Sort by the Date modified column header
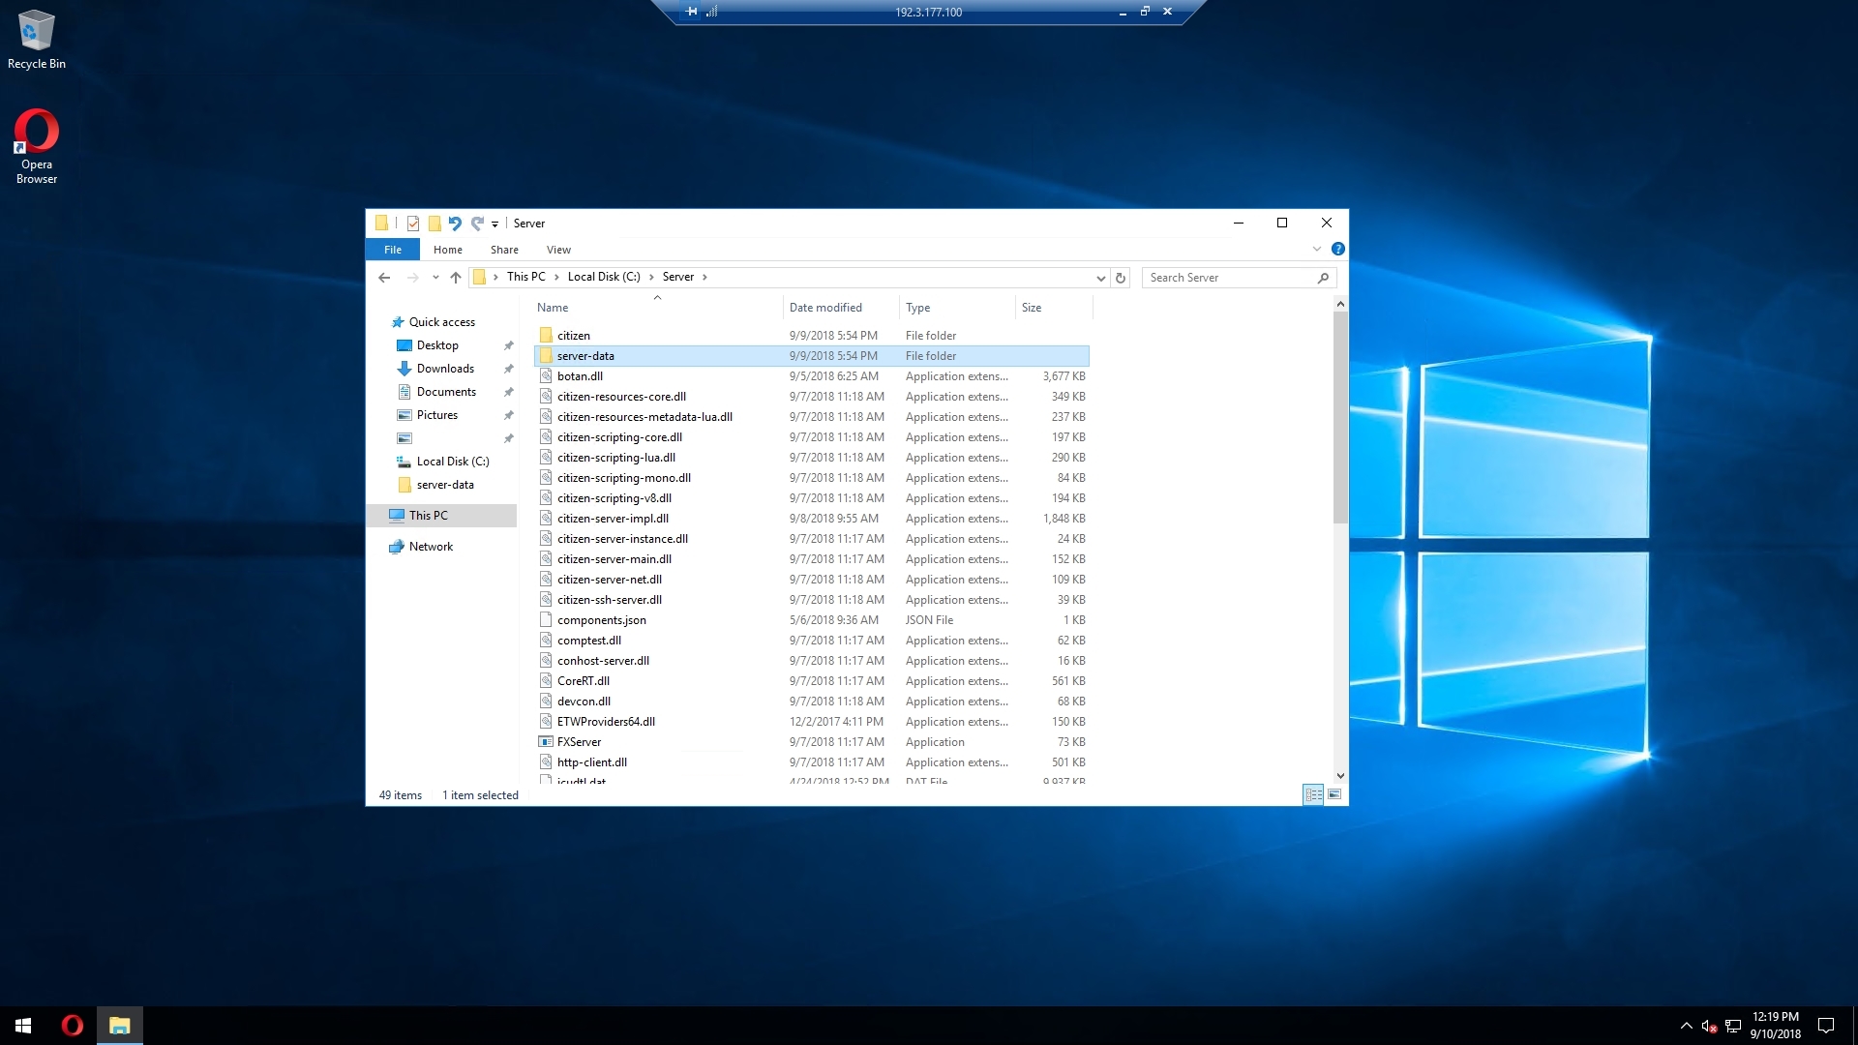This screenshot has height=1045, width=1858. point(825,308)
